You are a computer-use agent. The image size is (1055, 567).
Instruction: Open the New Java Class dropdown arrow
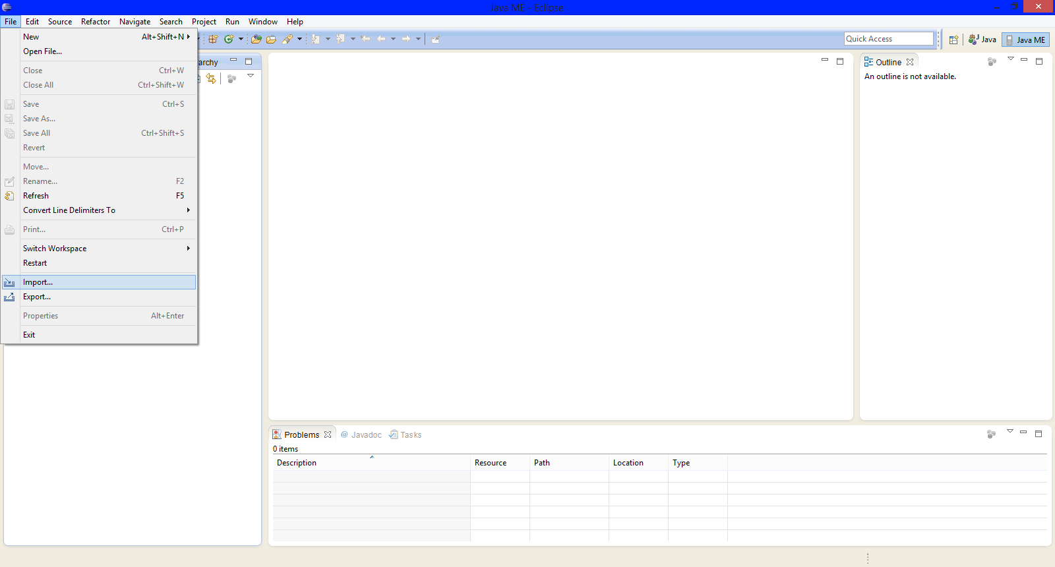[x=241, y=39]
